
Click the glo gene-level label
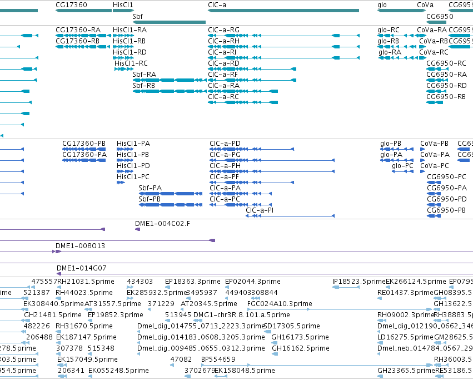click(x=382, y=5)
